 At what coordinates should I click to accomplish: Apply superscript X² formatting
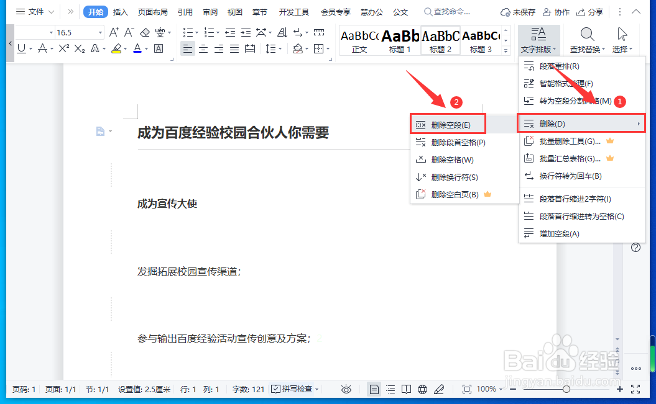point(63,49)
